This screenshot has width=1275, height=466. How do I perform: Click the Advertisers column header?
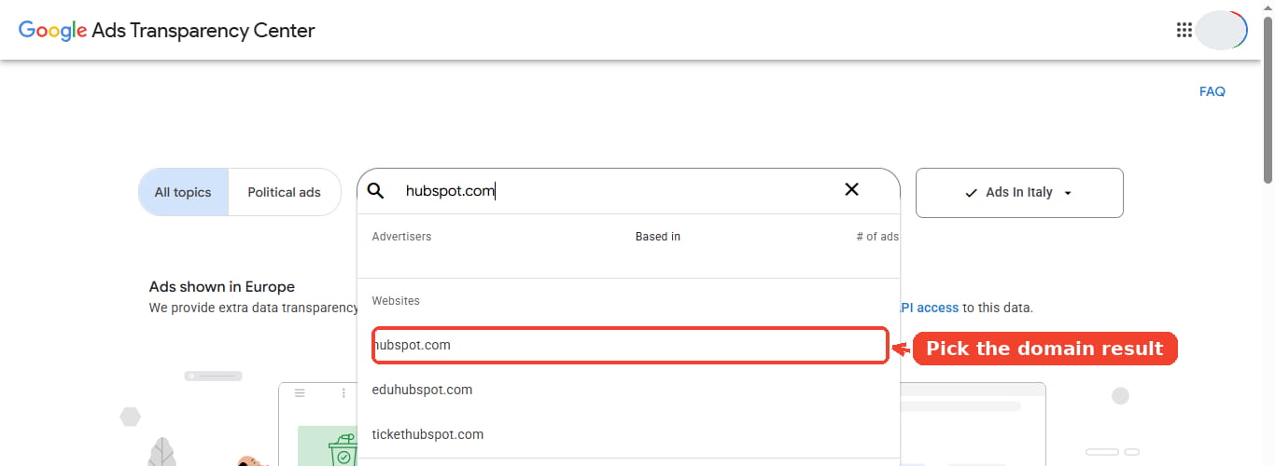pos(401,237)
